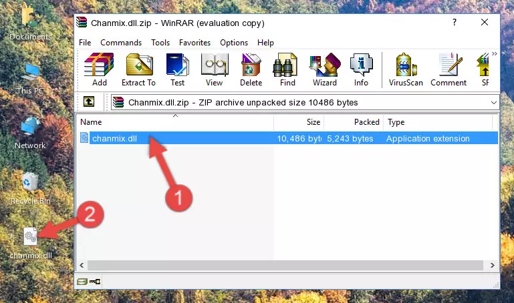This screenshot has width=514, height=303.
Task: Click the '5,243 bytes' packed cell
Action: (350, 138)
